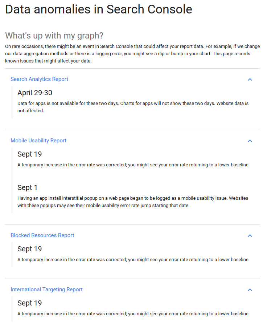
Task: Click Sept 19 under International Targeting Report
Action: [30, 303]
